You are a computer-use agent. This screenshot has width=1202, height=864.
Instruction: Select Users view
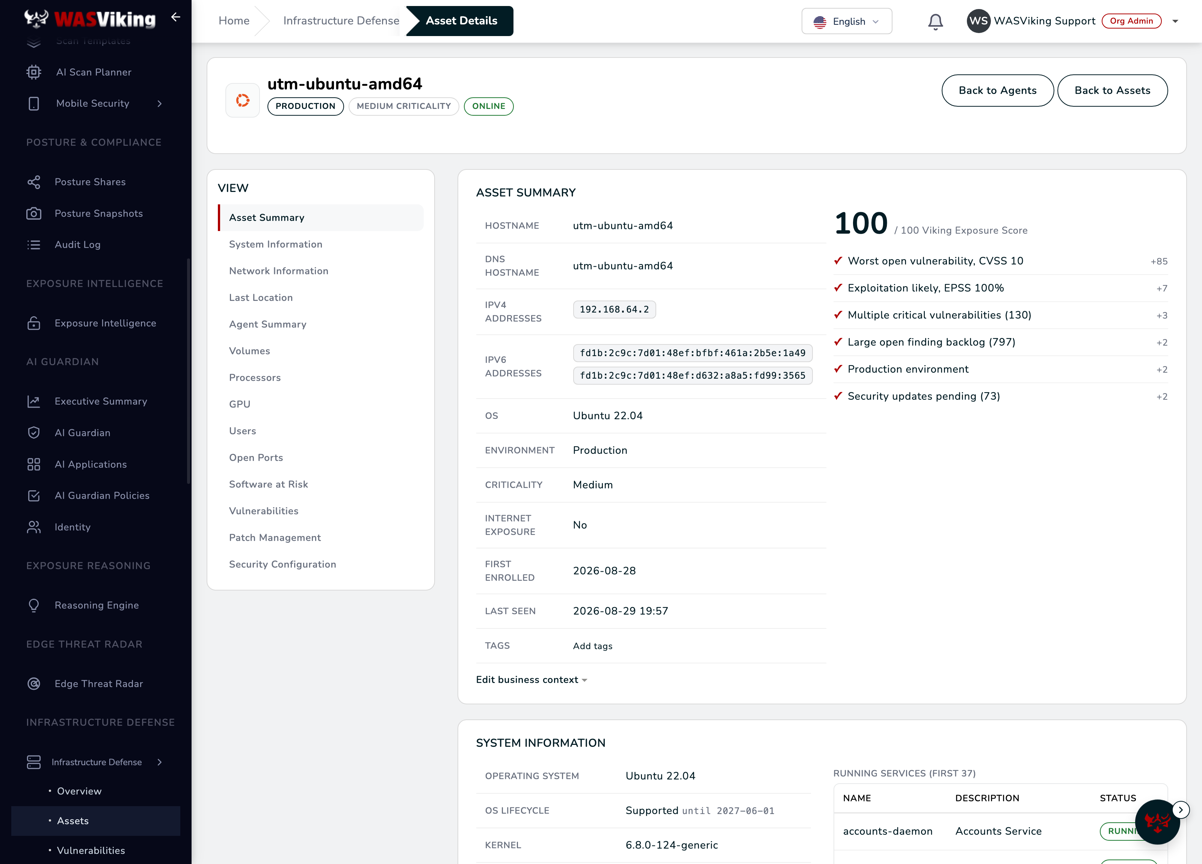pyautogui.click(x=321, y=431)
